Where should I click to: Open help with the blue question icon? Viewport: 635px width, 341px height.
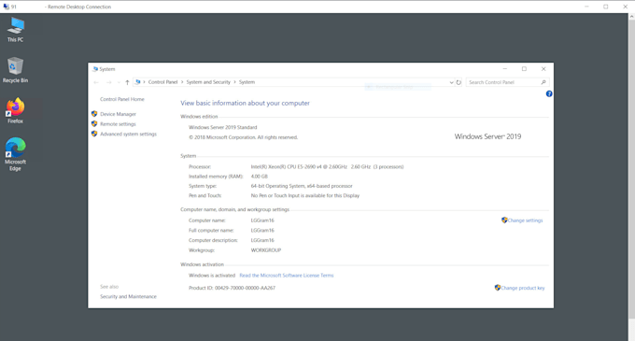click(x=549, y=94)
